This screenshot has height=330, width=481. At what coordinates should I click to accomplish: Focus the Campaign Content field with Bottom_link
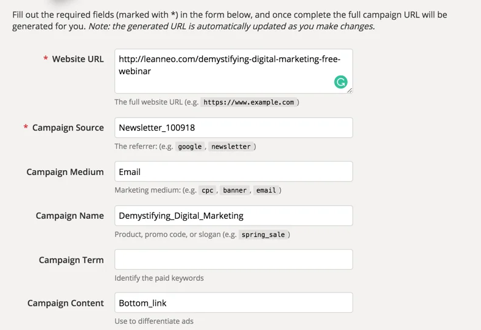point(233,303)
